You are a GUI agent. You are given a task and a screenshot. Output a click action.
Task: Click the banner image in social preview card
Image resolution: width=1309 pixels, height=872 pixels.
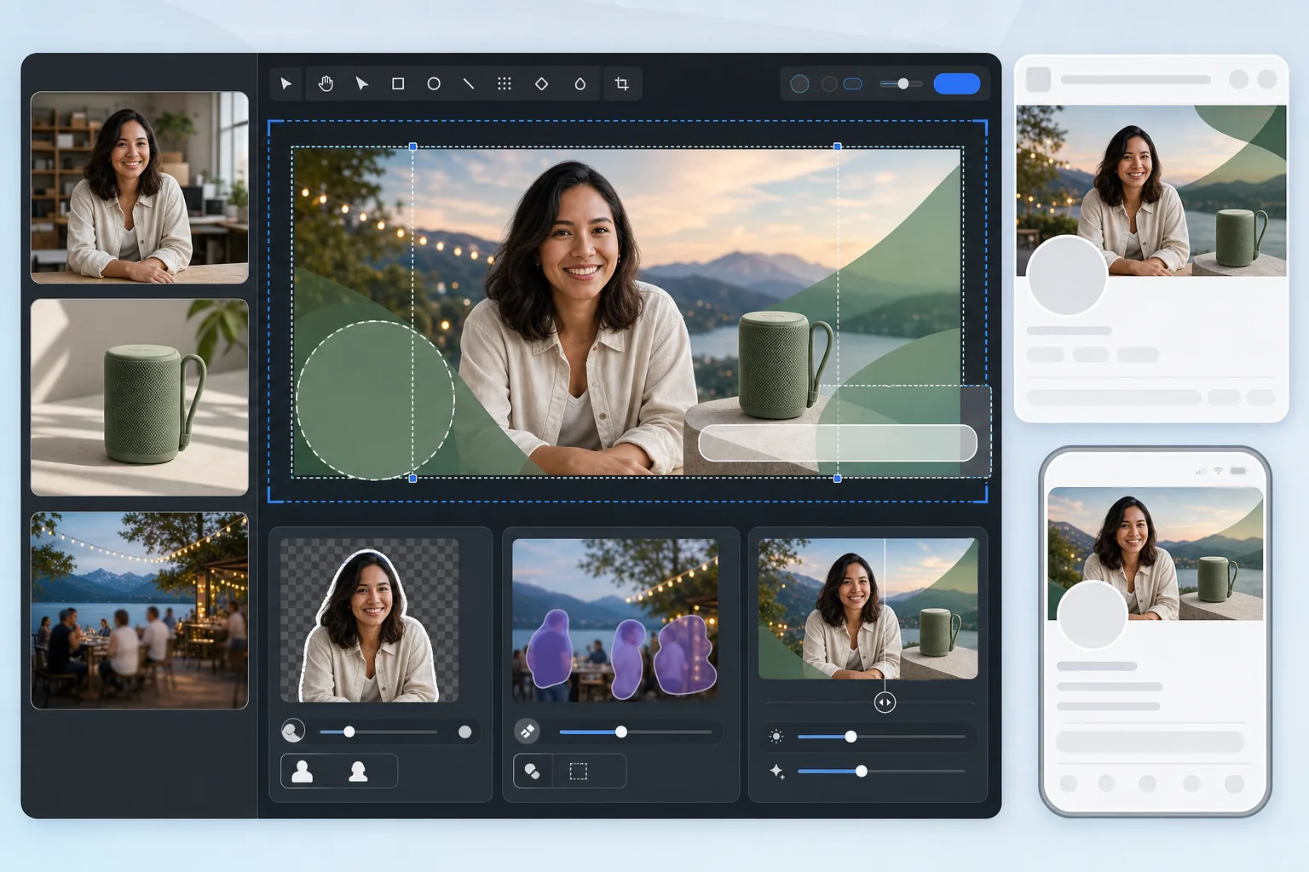[x=1151, y=191]
